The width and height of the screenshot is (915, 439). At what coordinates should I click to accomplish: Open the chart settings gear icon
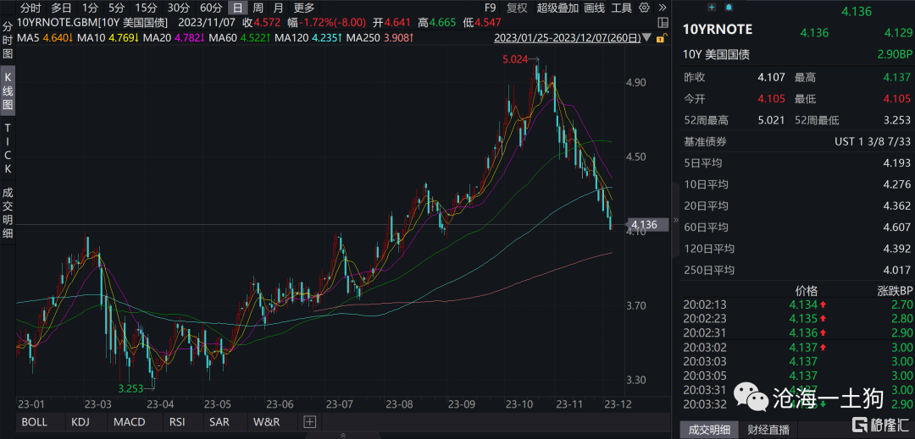[x=645, y=8]
